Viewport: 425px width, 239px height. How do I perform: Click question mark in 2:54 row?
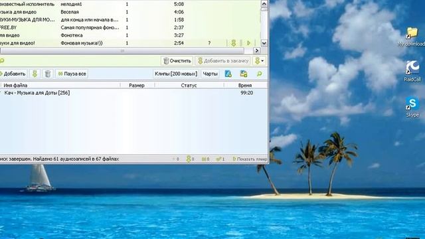209,43
